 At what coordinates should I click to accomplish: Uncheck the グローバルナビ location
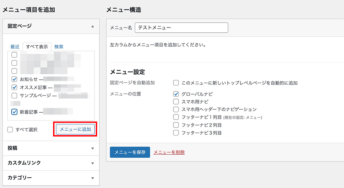(x=176, y=94)
